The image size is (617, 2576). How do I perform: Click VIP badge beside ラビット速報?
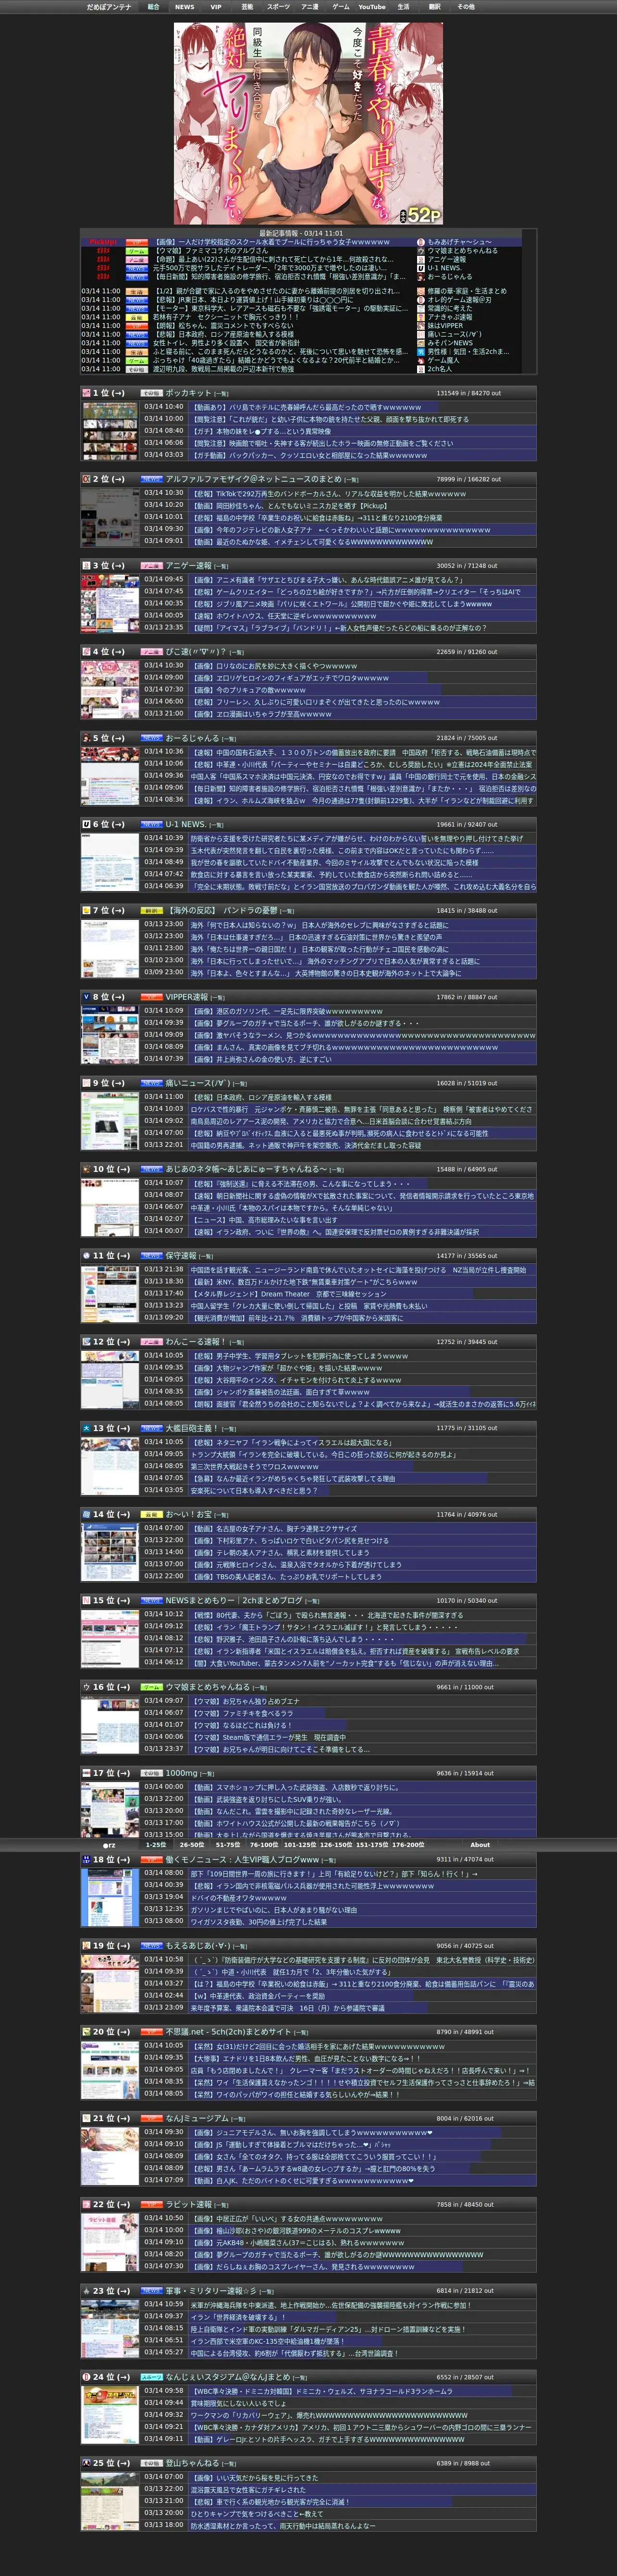(151, 2204)
